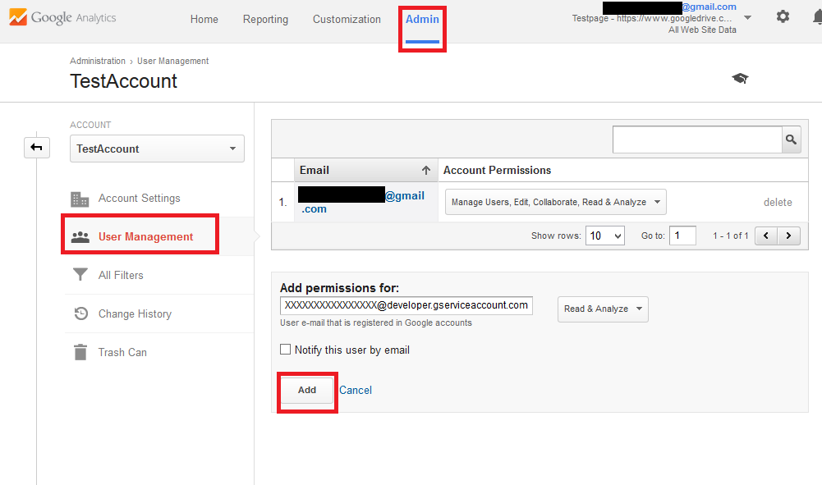Open the Show rows dropdown
This screenshot has height=485, width=822.
pos(605,236)
